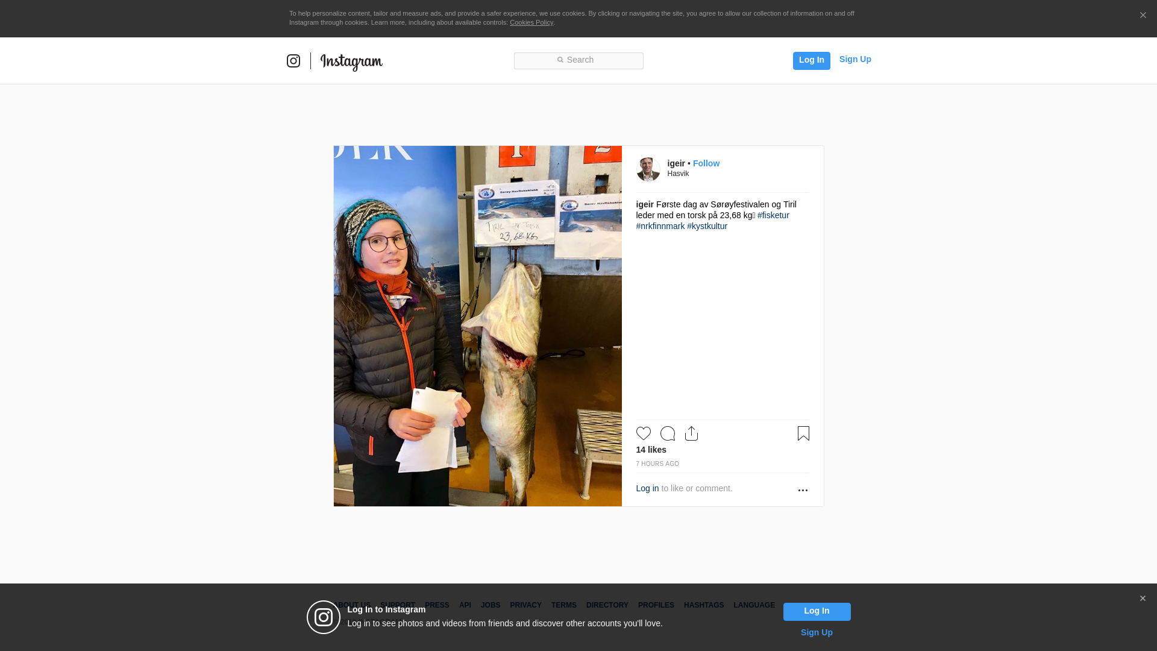Open comments via speech bubble icon
Viewport: 1157px width, 651px height.
(667, 433)
